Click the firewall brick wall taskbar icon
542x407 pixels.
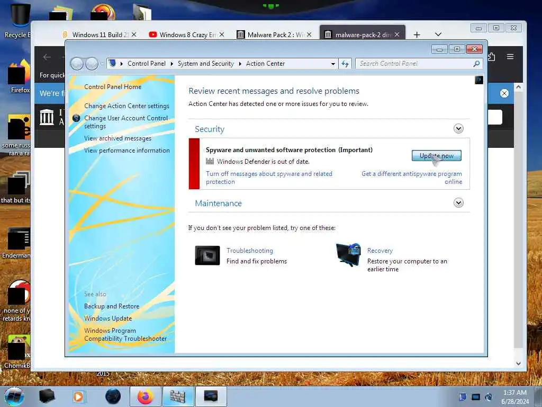pos(177,396)
